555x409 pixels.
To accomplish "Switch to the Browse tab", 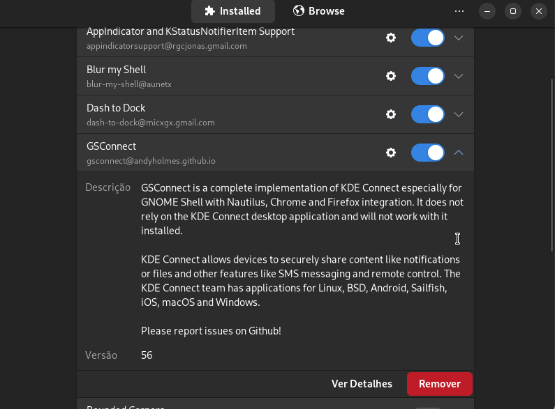I will click(319, 11).
